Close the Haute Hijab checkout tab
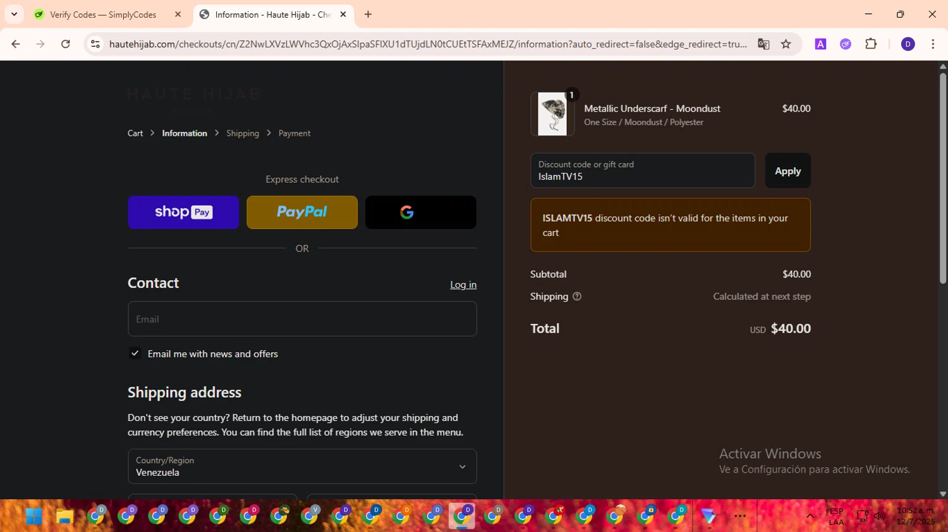The image size is (948, 532). coord(343,15)
